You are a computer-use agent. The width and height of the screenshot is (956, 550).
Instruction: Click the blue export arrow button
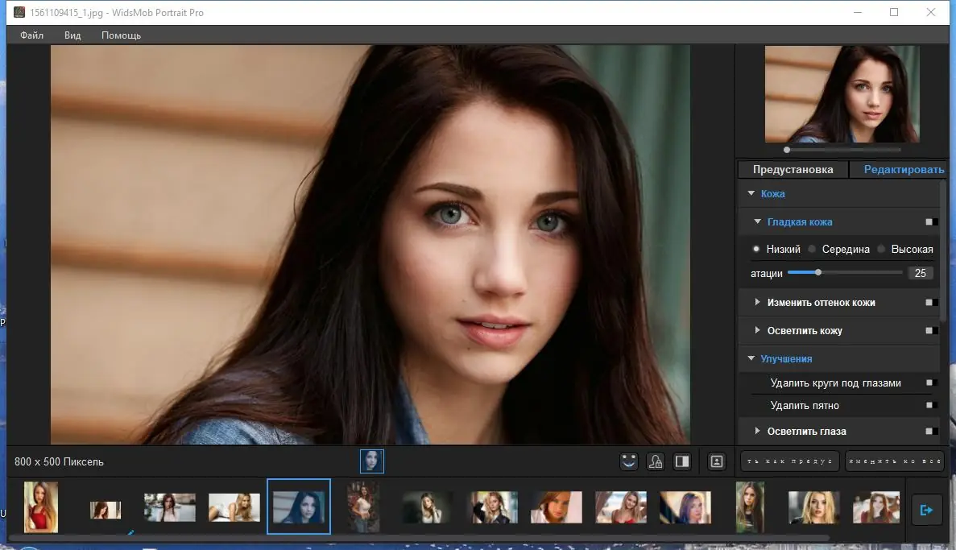tap(927, 509)
